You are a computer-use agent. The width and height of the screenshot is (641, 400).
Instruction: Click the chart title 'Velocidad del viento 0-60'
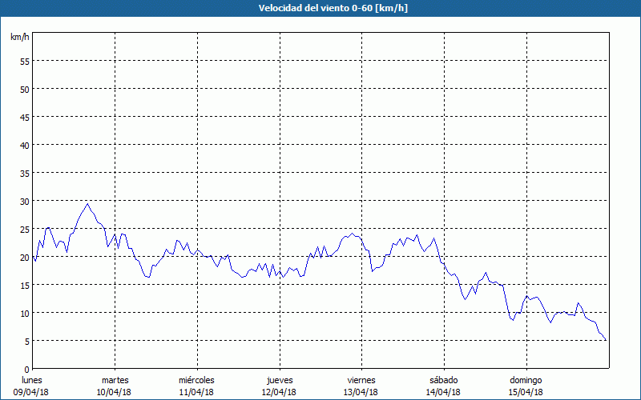[320, 9]
